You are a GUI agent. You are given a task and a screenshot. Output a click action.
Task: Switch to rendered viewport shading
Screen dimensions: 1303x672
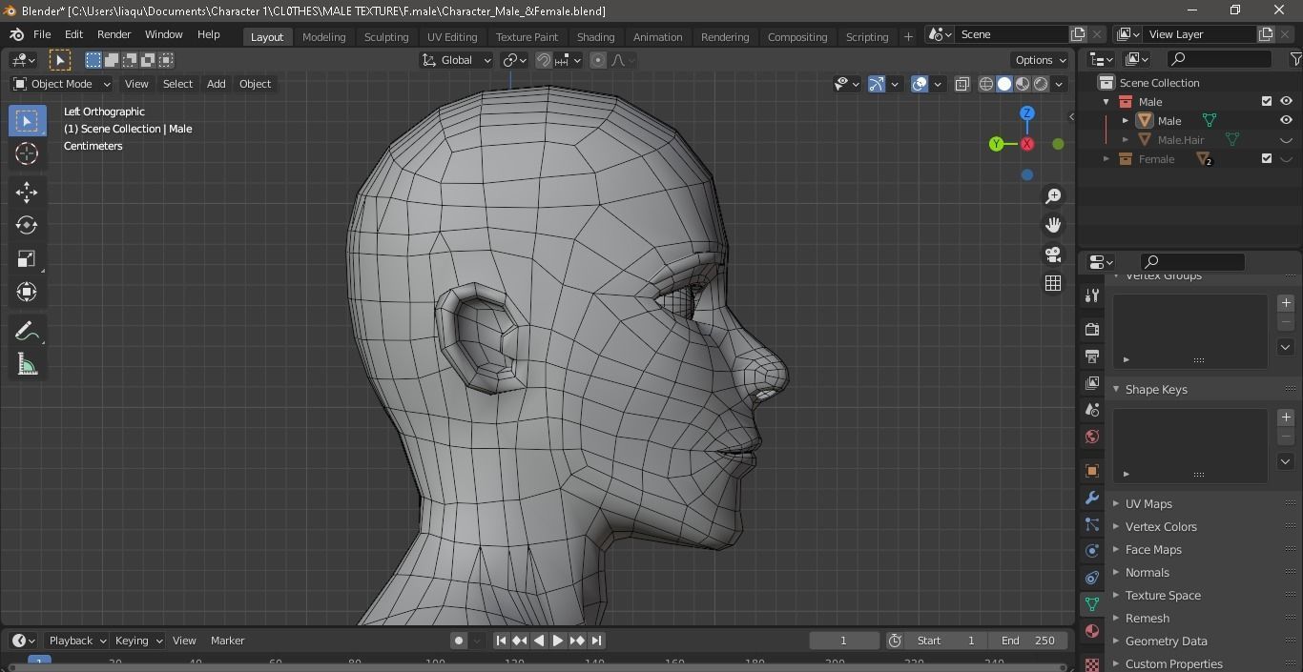point(1041,84)
